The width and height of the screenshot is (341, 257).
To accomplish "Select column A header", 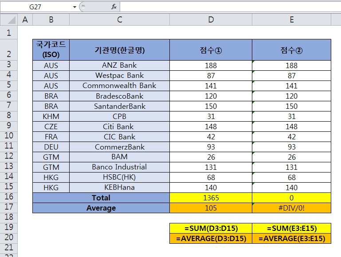I will 25,20.
